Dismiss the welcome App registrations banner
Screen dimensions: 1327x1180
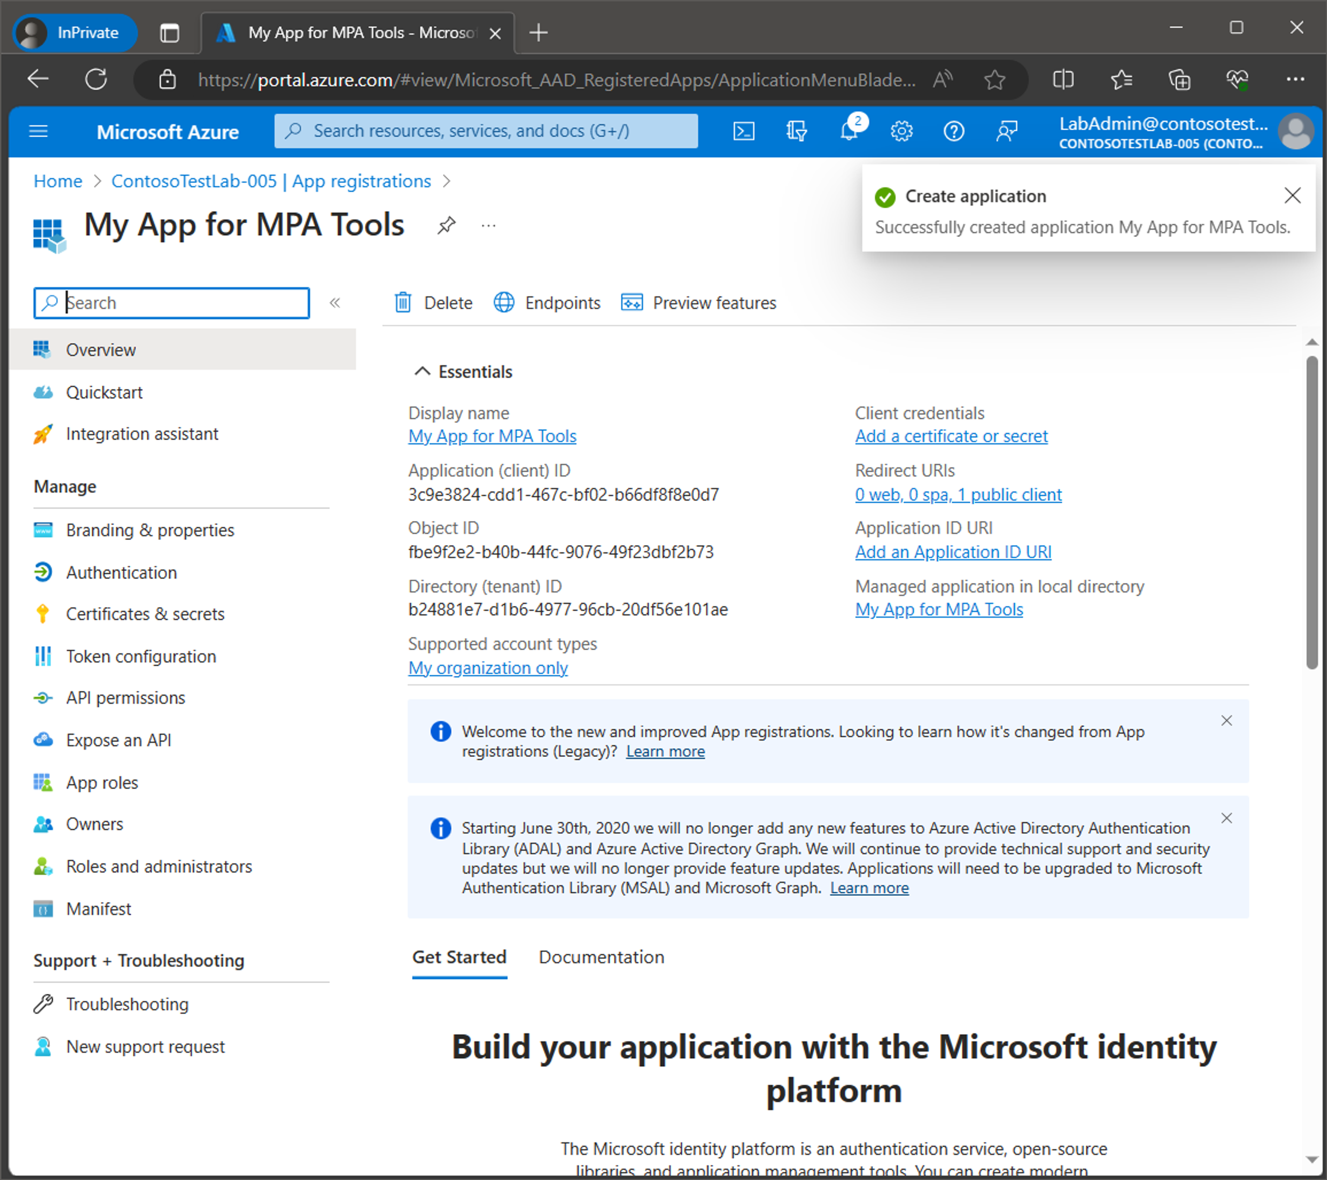[1226, 721]
